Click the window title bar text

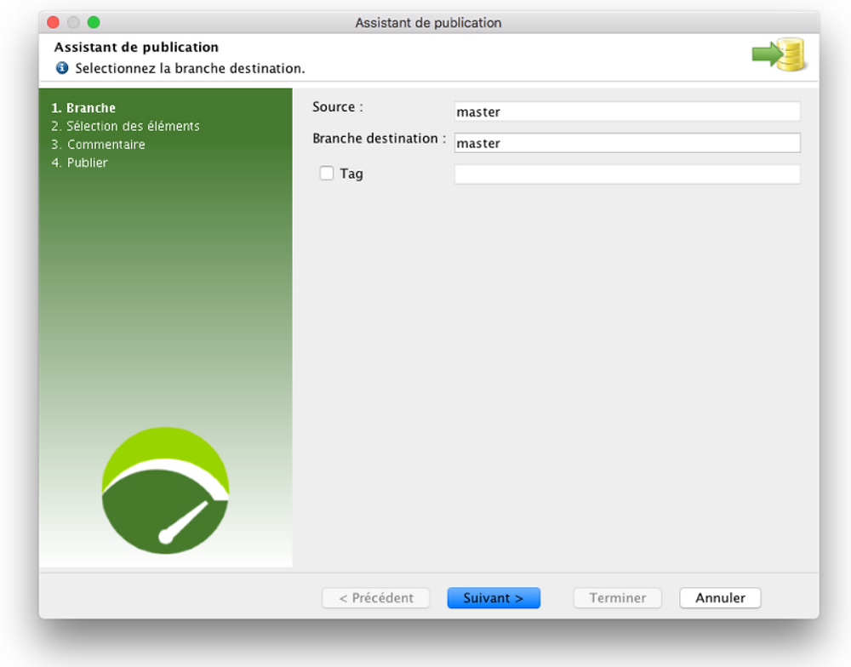428,23
